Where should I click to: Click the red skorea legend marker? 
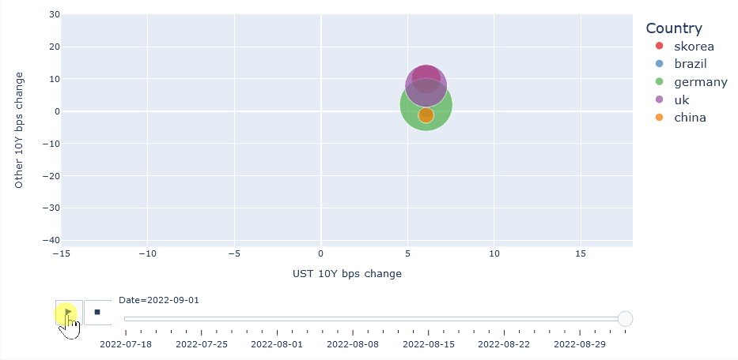660,46
